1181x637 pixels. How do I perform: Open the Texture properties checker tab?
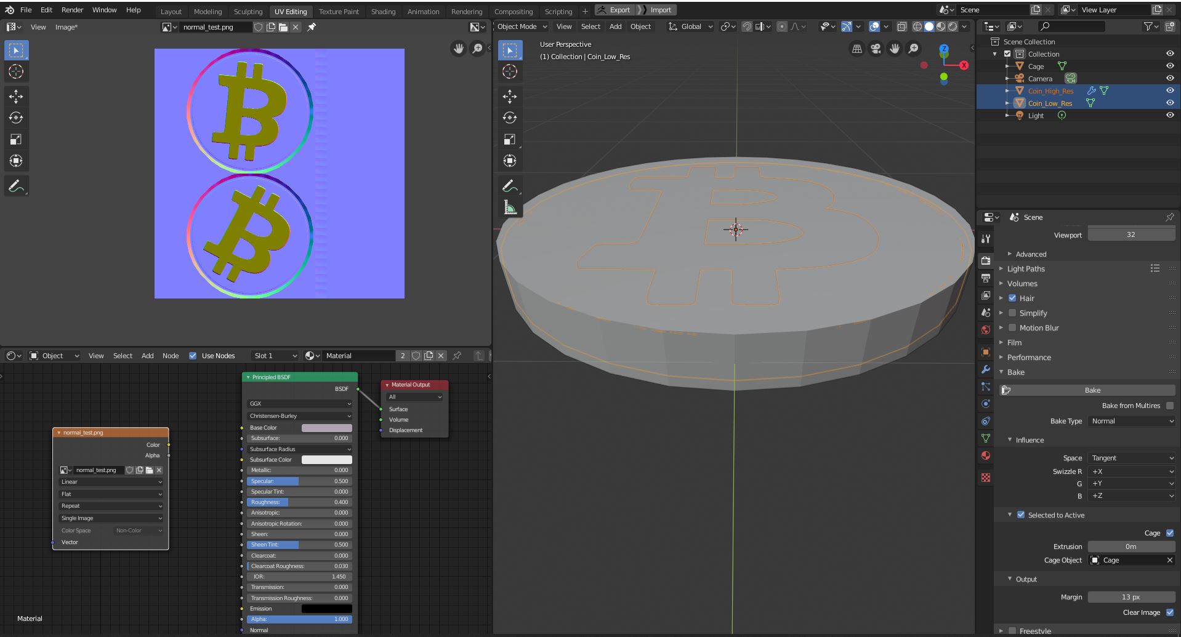click(986, 478)
